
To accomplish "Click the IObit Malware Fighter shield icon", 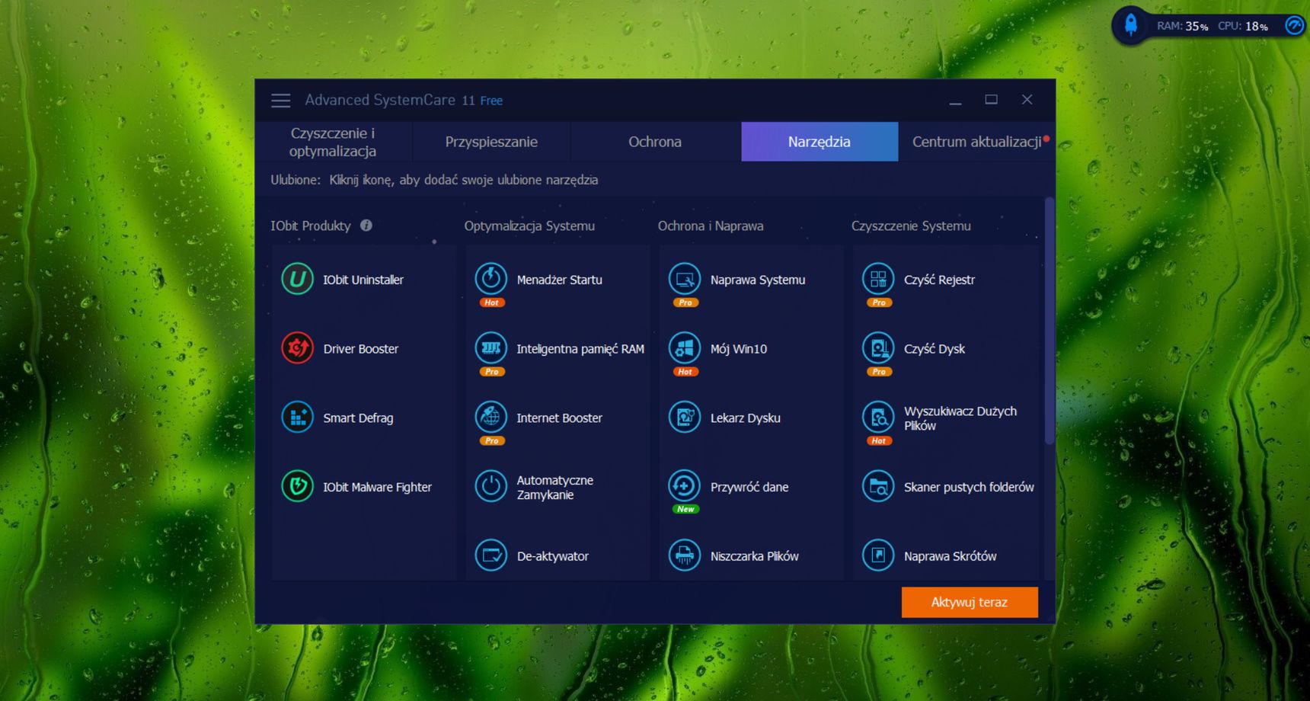I will [297, 486].
